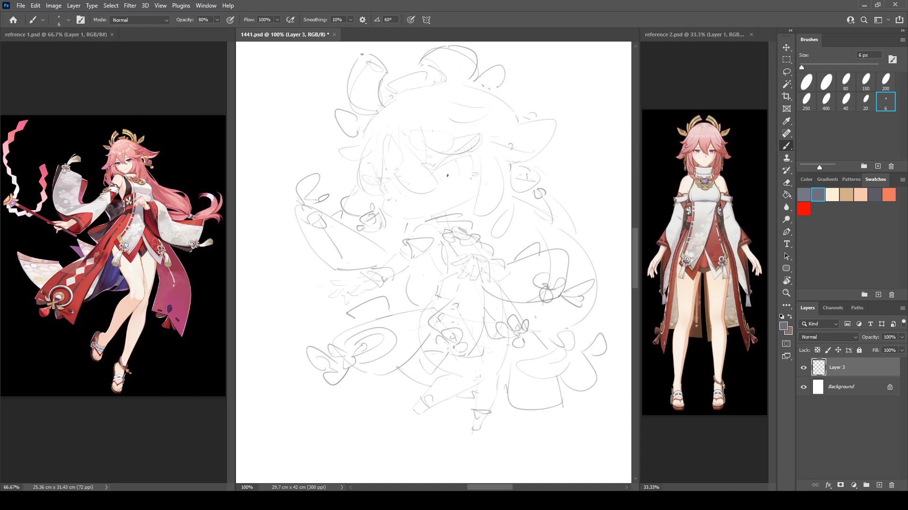Select the Hand tool
Image resolution: width=908 pixels, height=510 pixels.
point(786,280)
